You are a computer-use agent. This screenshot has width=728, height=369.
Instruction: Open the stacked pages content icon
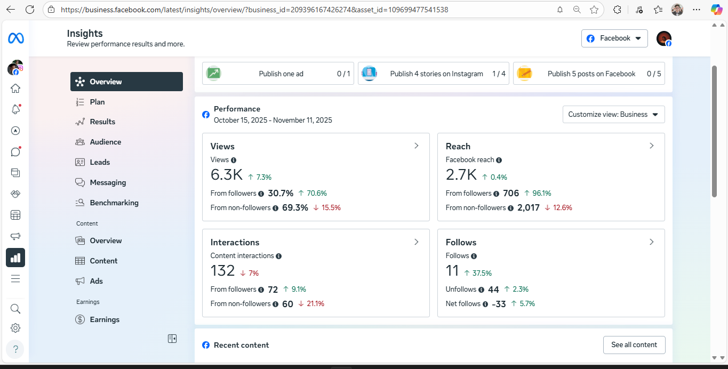click(x=15, y=173)
